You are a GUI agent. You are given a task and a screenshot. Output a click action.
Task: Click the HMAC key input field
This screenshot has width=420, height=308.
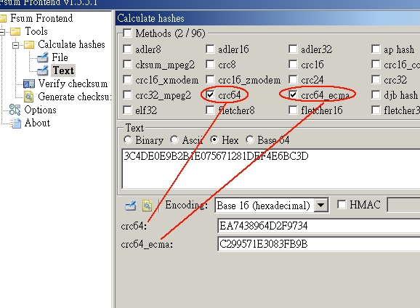[404, 205]
